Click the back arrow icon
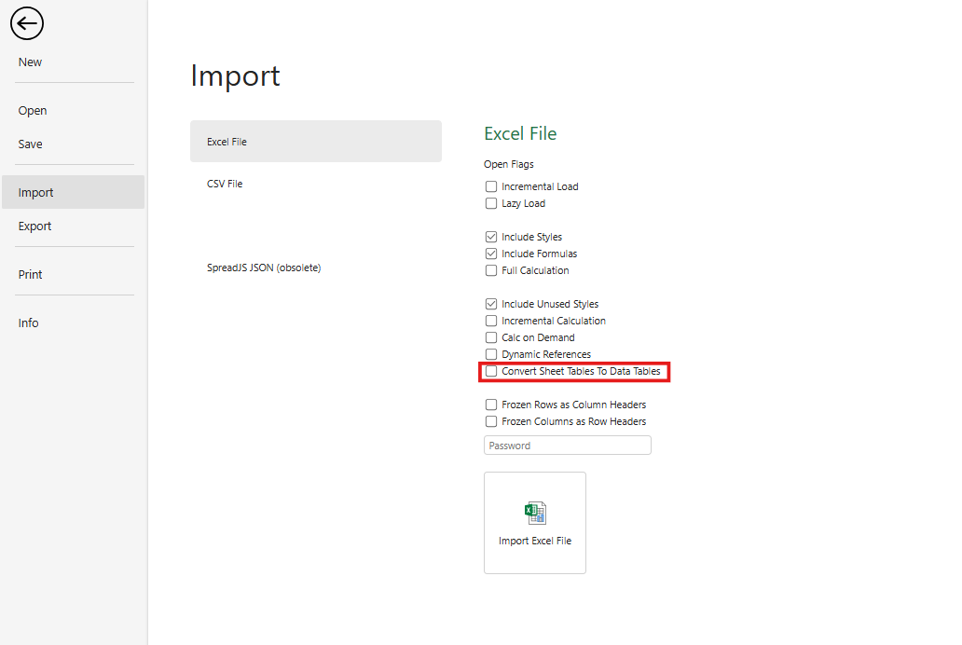 [27, 24]
